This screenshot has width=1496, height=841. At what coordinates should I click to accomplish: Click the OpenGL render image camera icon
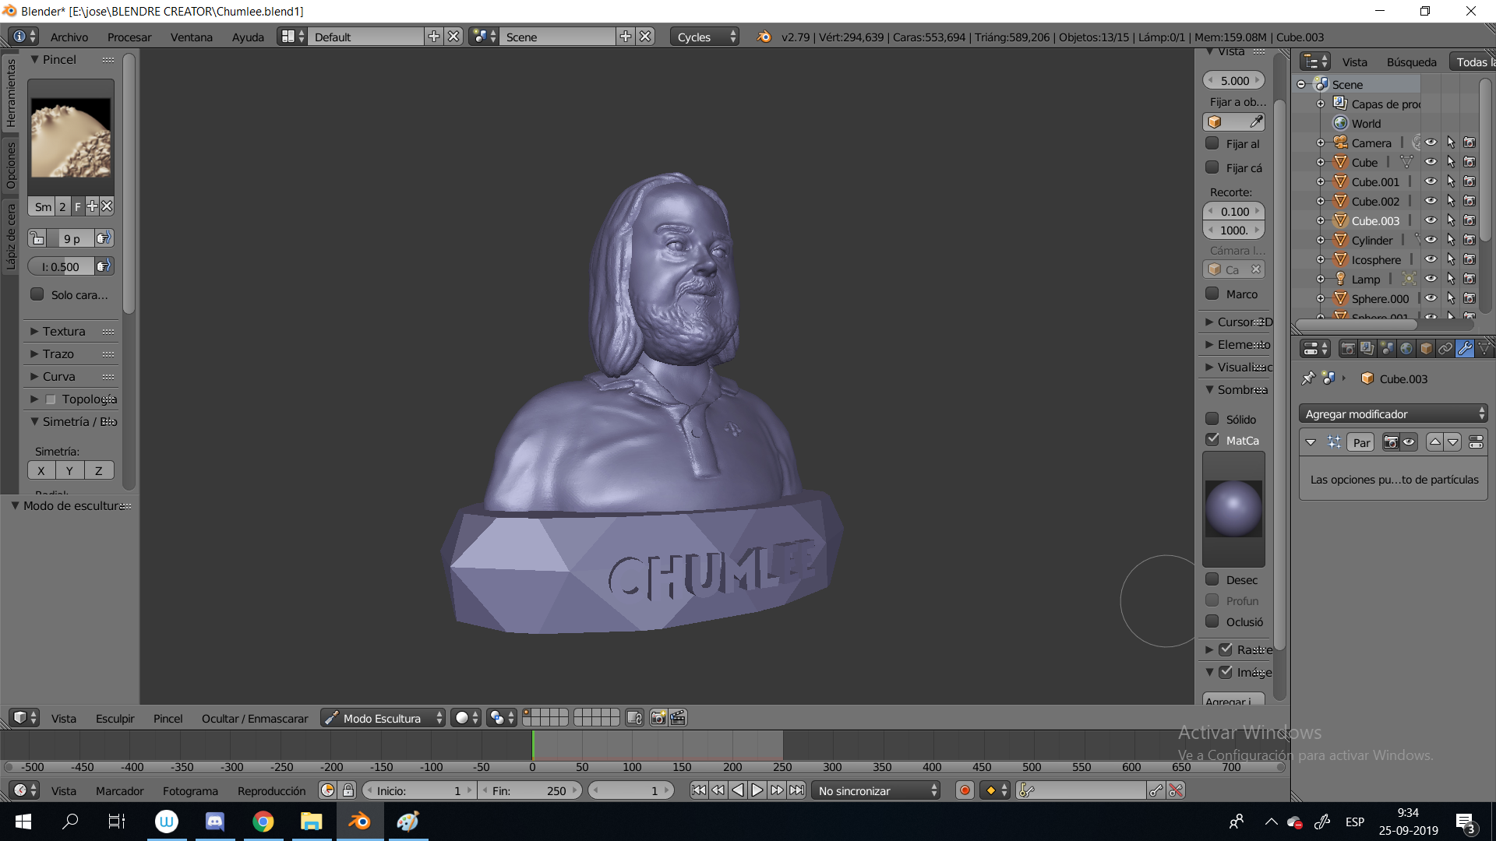(658, 718)
